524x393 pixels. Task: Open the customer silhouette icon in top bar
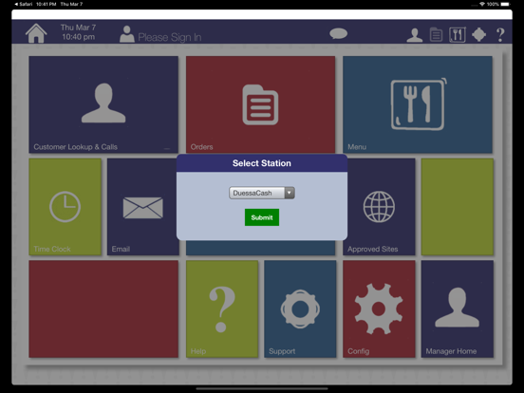[x=415, y=35]
